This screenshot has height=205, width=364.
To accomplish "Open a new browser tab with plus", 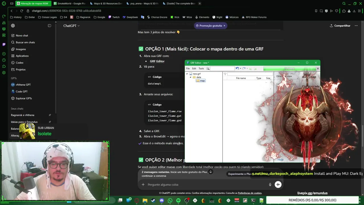I will click(x=200, y=3).
